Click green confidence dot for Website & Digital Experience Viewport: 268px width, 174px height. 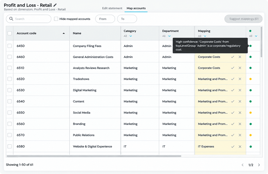click(251, 146)
